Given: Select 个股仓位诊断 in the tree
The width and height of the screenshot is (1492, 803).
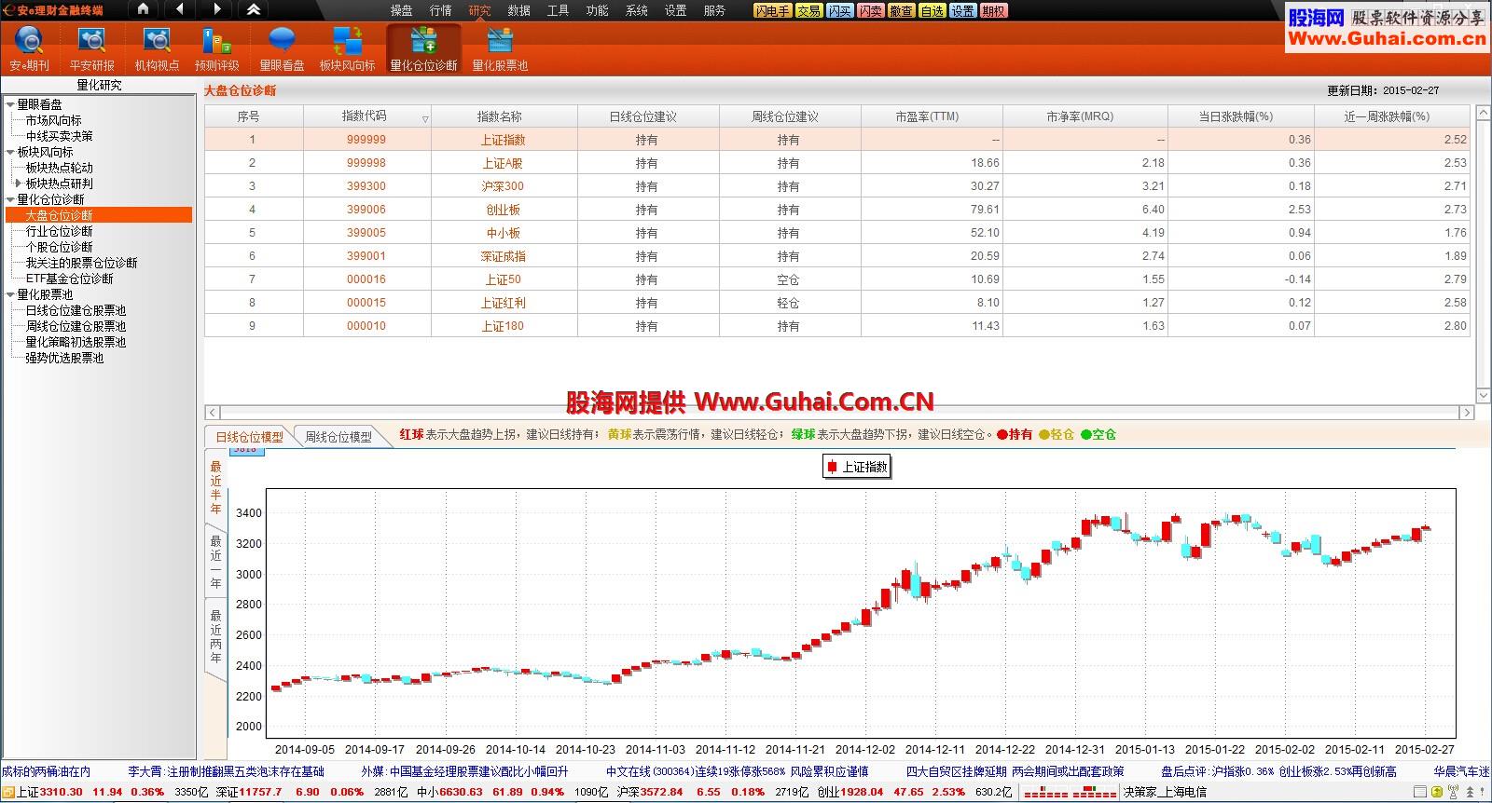Looking at the screenshot, I should pos(60,247).
